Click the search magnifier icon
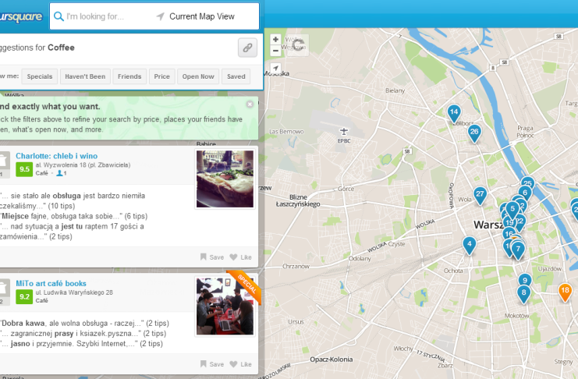578x379 pixels. pos(59,16)
